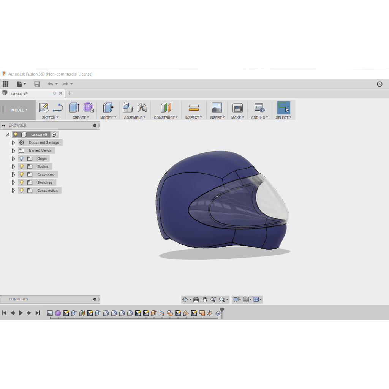This screenshot has height=389, width=389.
Task: Toggle visibility lightbulb of casco v9
Action: point(16,134)
